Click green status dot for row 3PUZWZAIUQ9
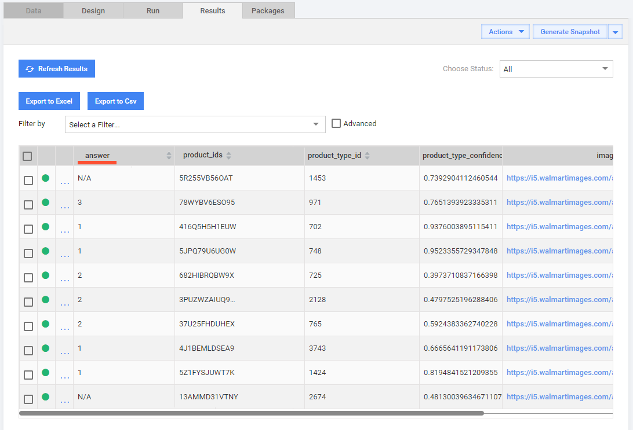The width and height of the screenshot is (633, 430). (x=46, y=299)
